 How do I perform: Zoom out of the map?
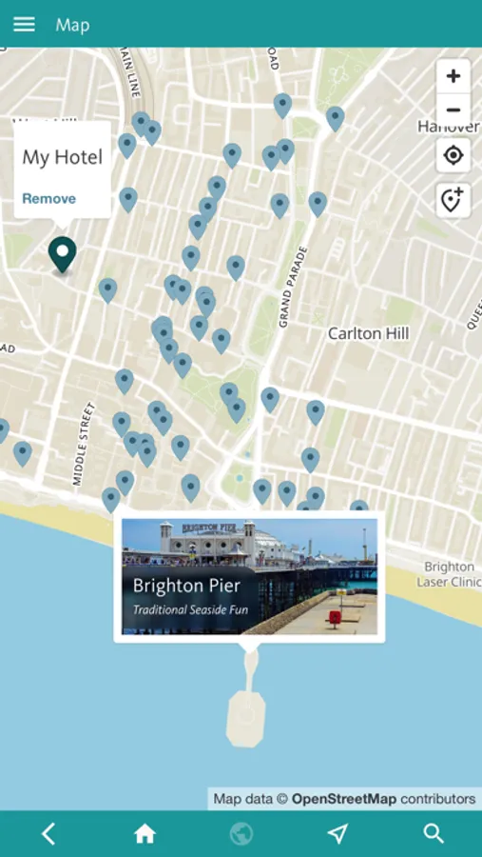tap(453, 110)
